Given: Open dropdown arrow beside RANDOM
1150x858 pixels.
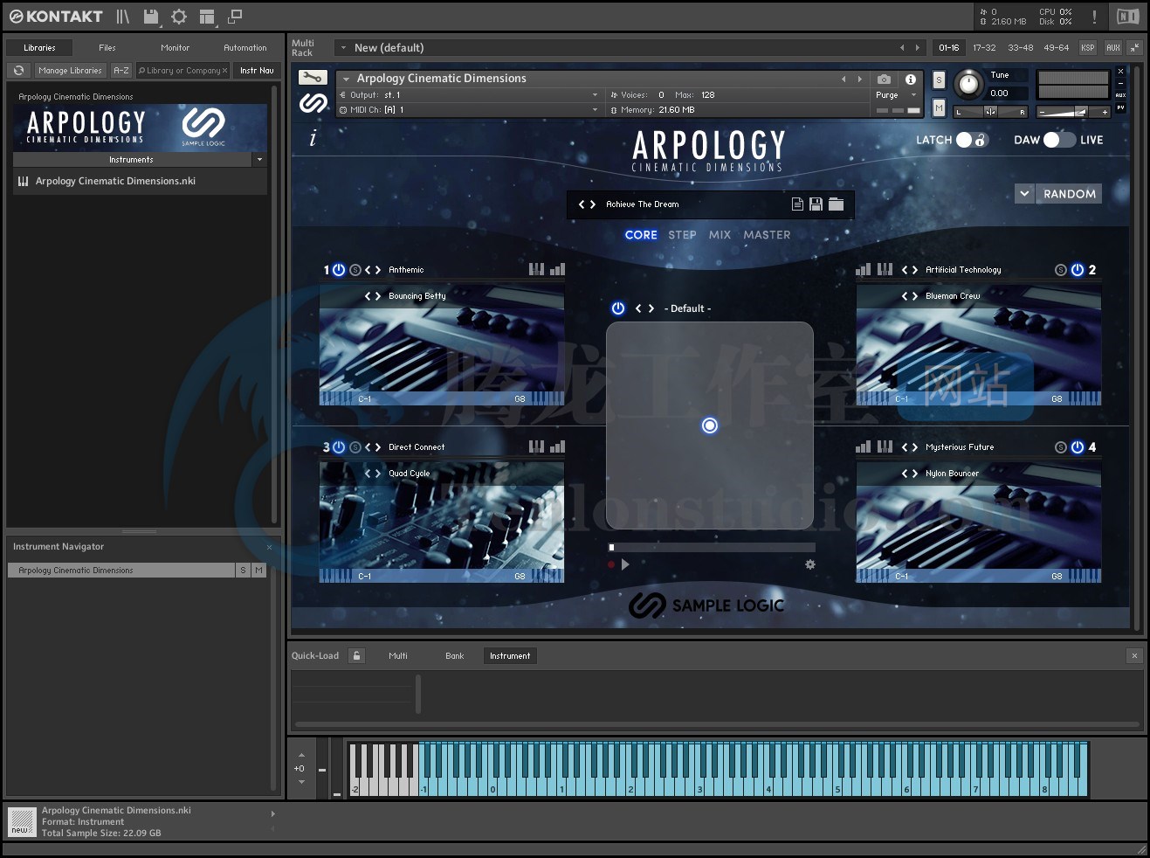Looking at the screenshot, I should click(1025, 194).
